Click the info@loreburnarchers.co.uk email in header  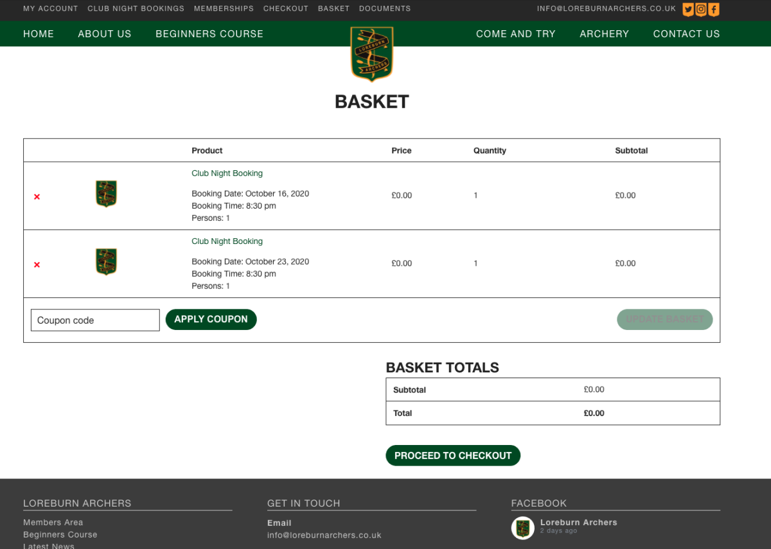pyautogui.click(x=606, y=9)
